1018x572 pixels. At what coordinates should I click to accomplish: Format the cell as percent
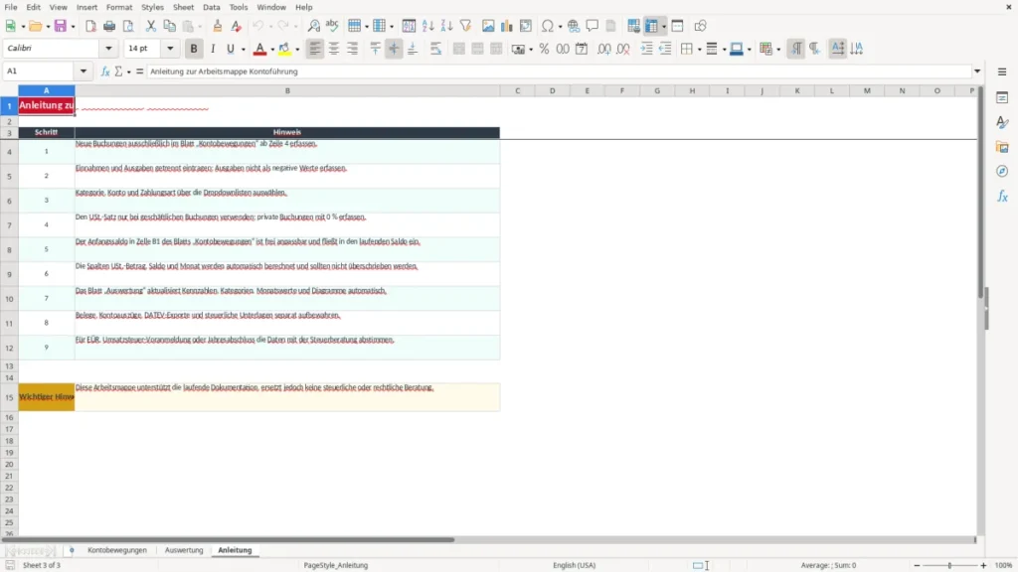click(544, 49)
